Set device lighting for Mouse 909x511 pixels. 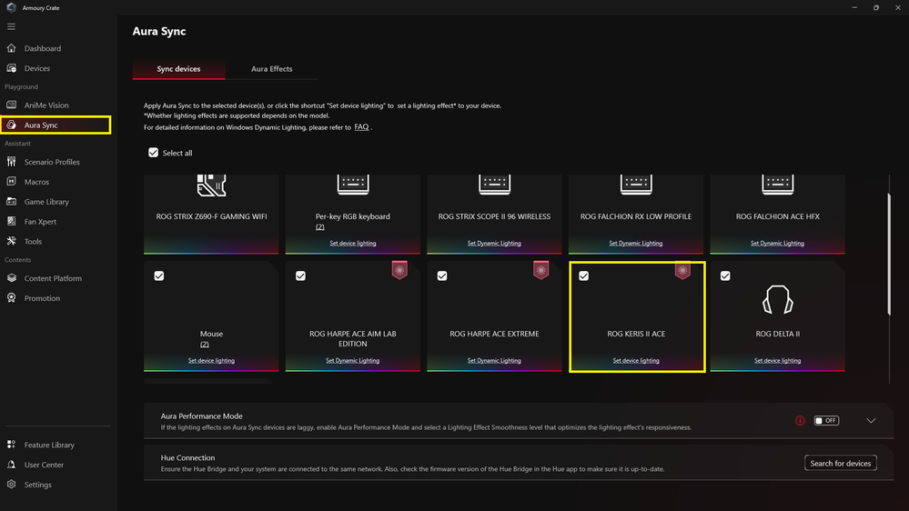point(211,360)
